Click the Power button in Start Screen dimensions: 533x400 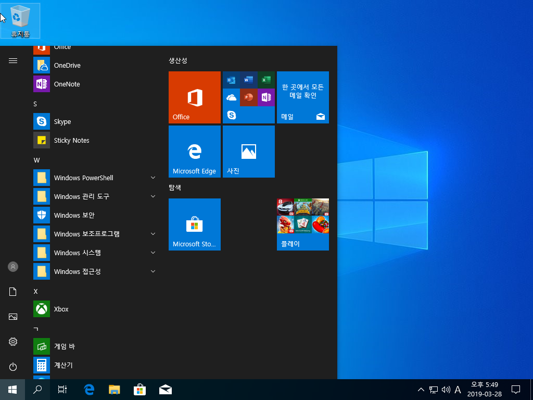(13, 367)
